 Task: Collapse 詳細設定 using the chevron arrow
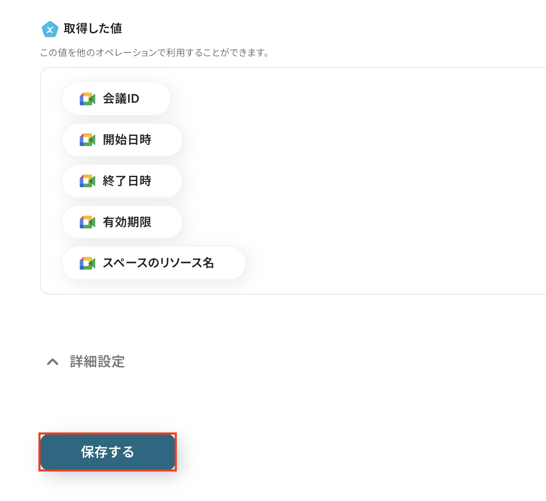[53, 362]
